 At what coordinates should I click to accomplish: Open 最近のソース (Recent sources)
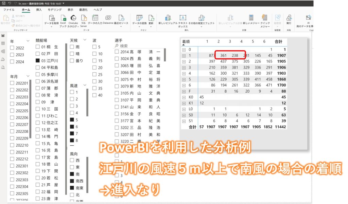pyautogui.click(x=121, y=21)
